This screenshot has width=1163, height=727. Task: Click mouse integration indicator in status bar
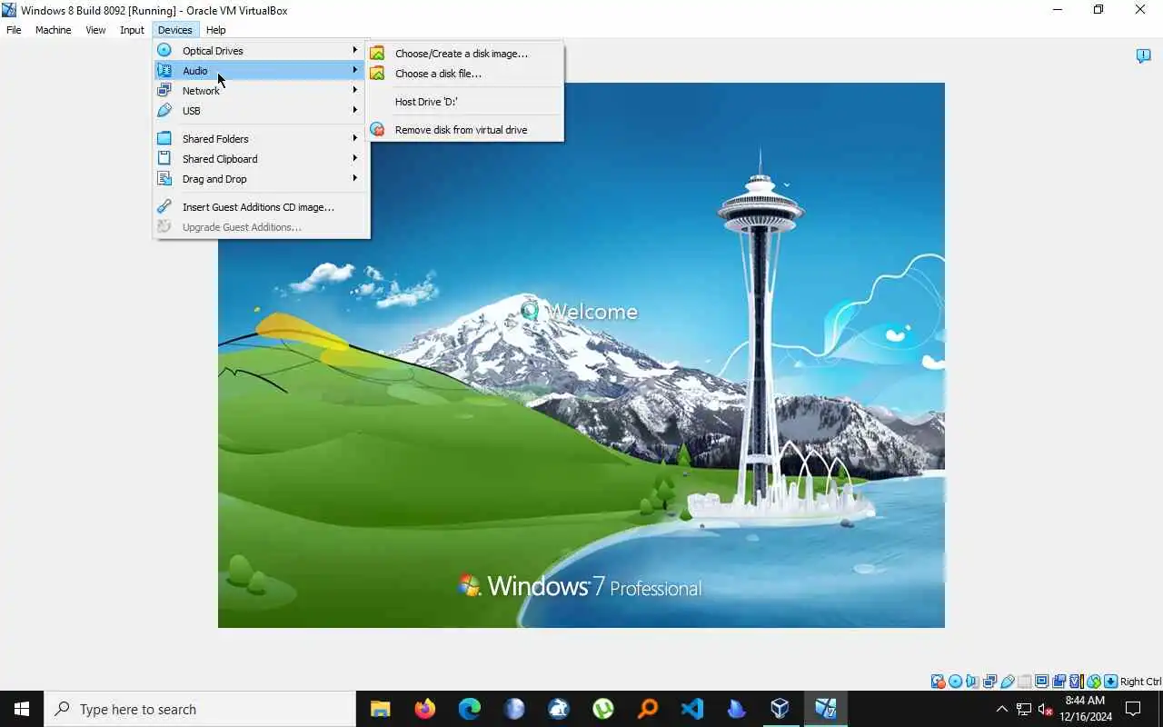(1093, 682)
